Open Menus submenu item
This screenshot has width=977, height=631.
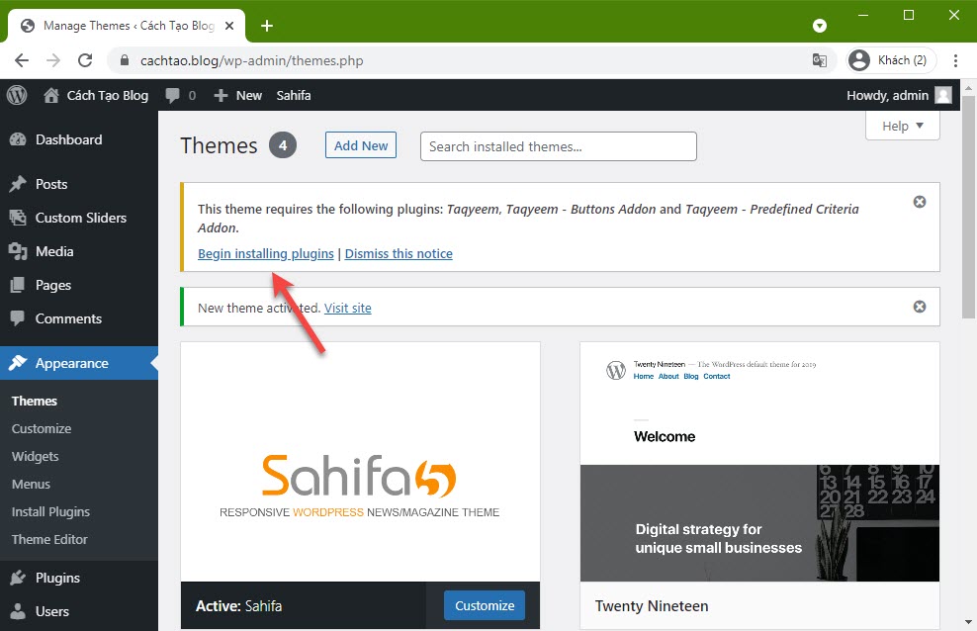(x=31, y=484)
